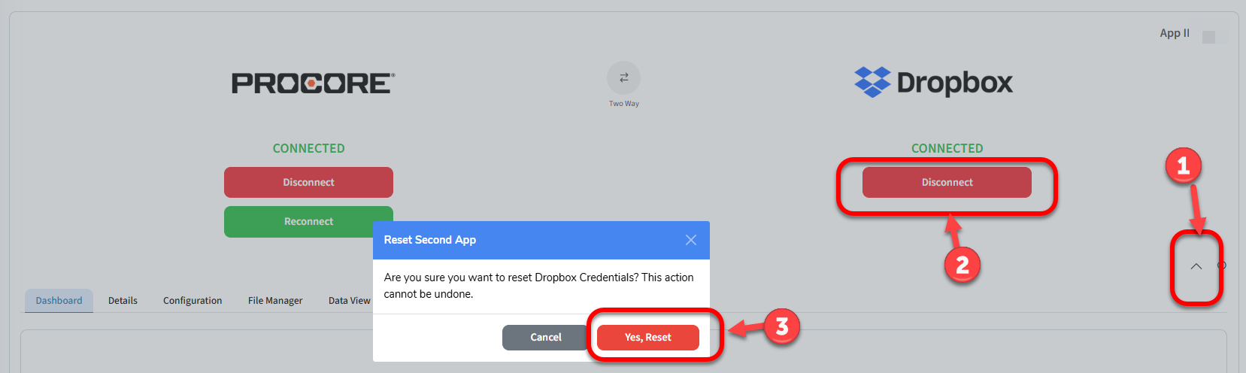
Task: Click the Reset Second App dialog title
Action: tap(430, 240)
